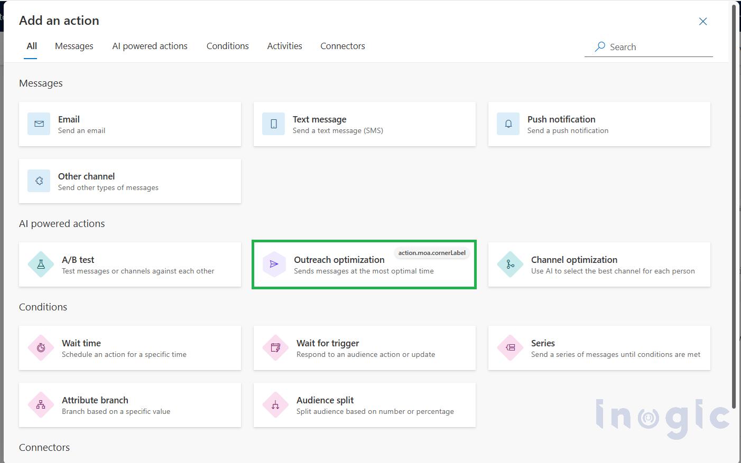Close the Add an action dialog
This screenshot has height=463, width=741.
703,22
